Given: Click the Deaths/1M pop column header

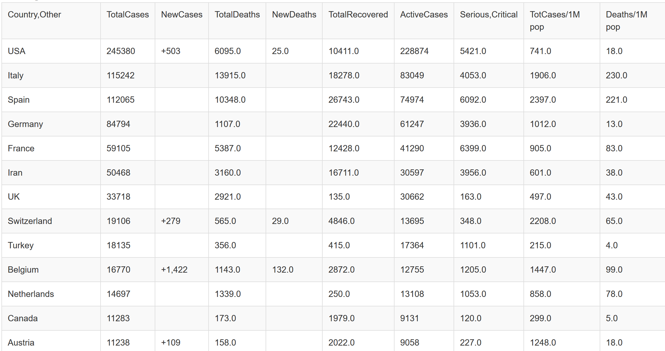Looking at the screenshot, I should [x=626, y=21].
